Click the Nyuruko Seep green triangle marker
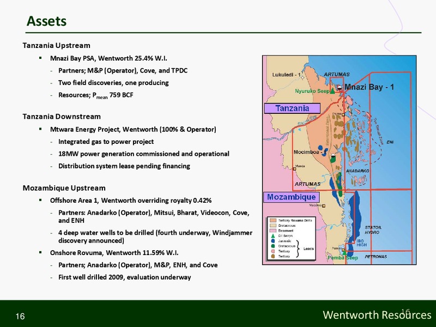The width and height of the screenshot is (436, 327). point(332,91)
